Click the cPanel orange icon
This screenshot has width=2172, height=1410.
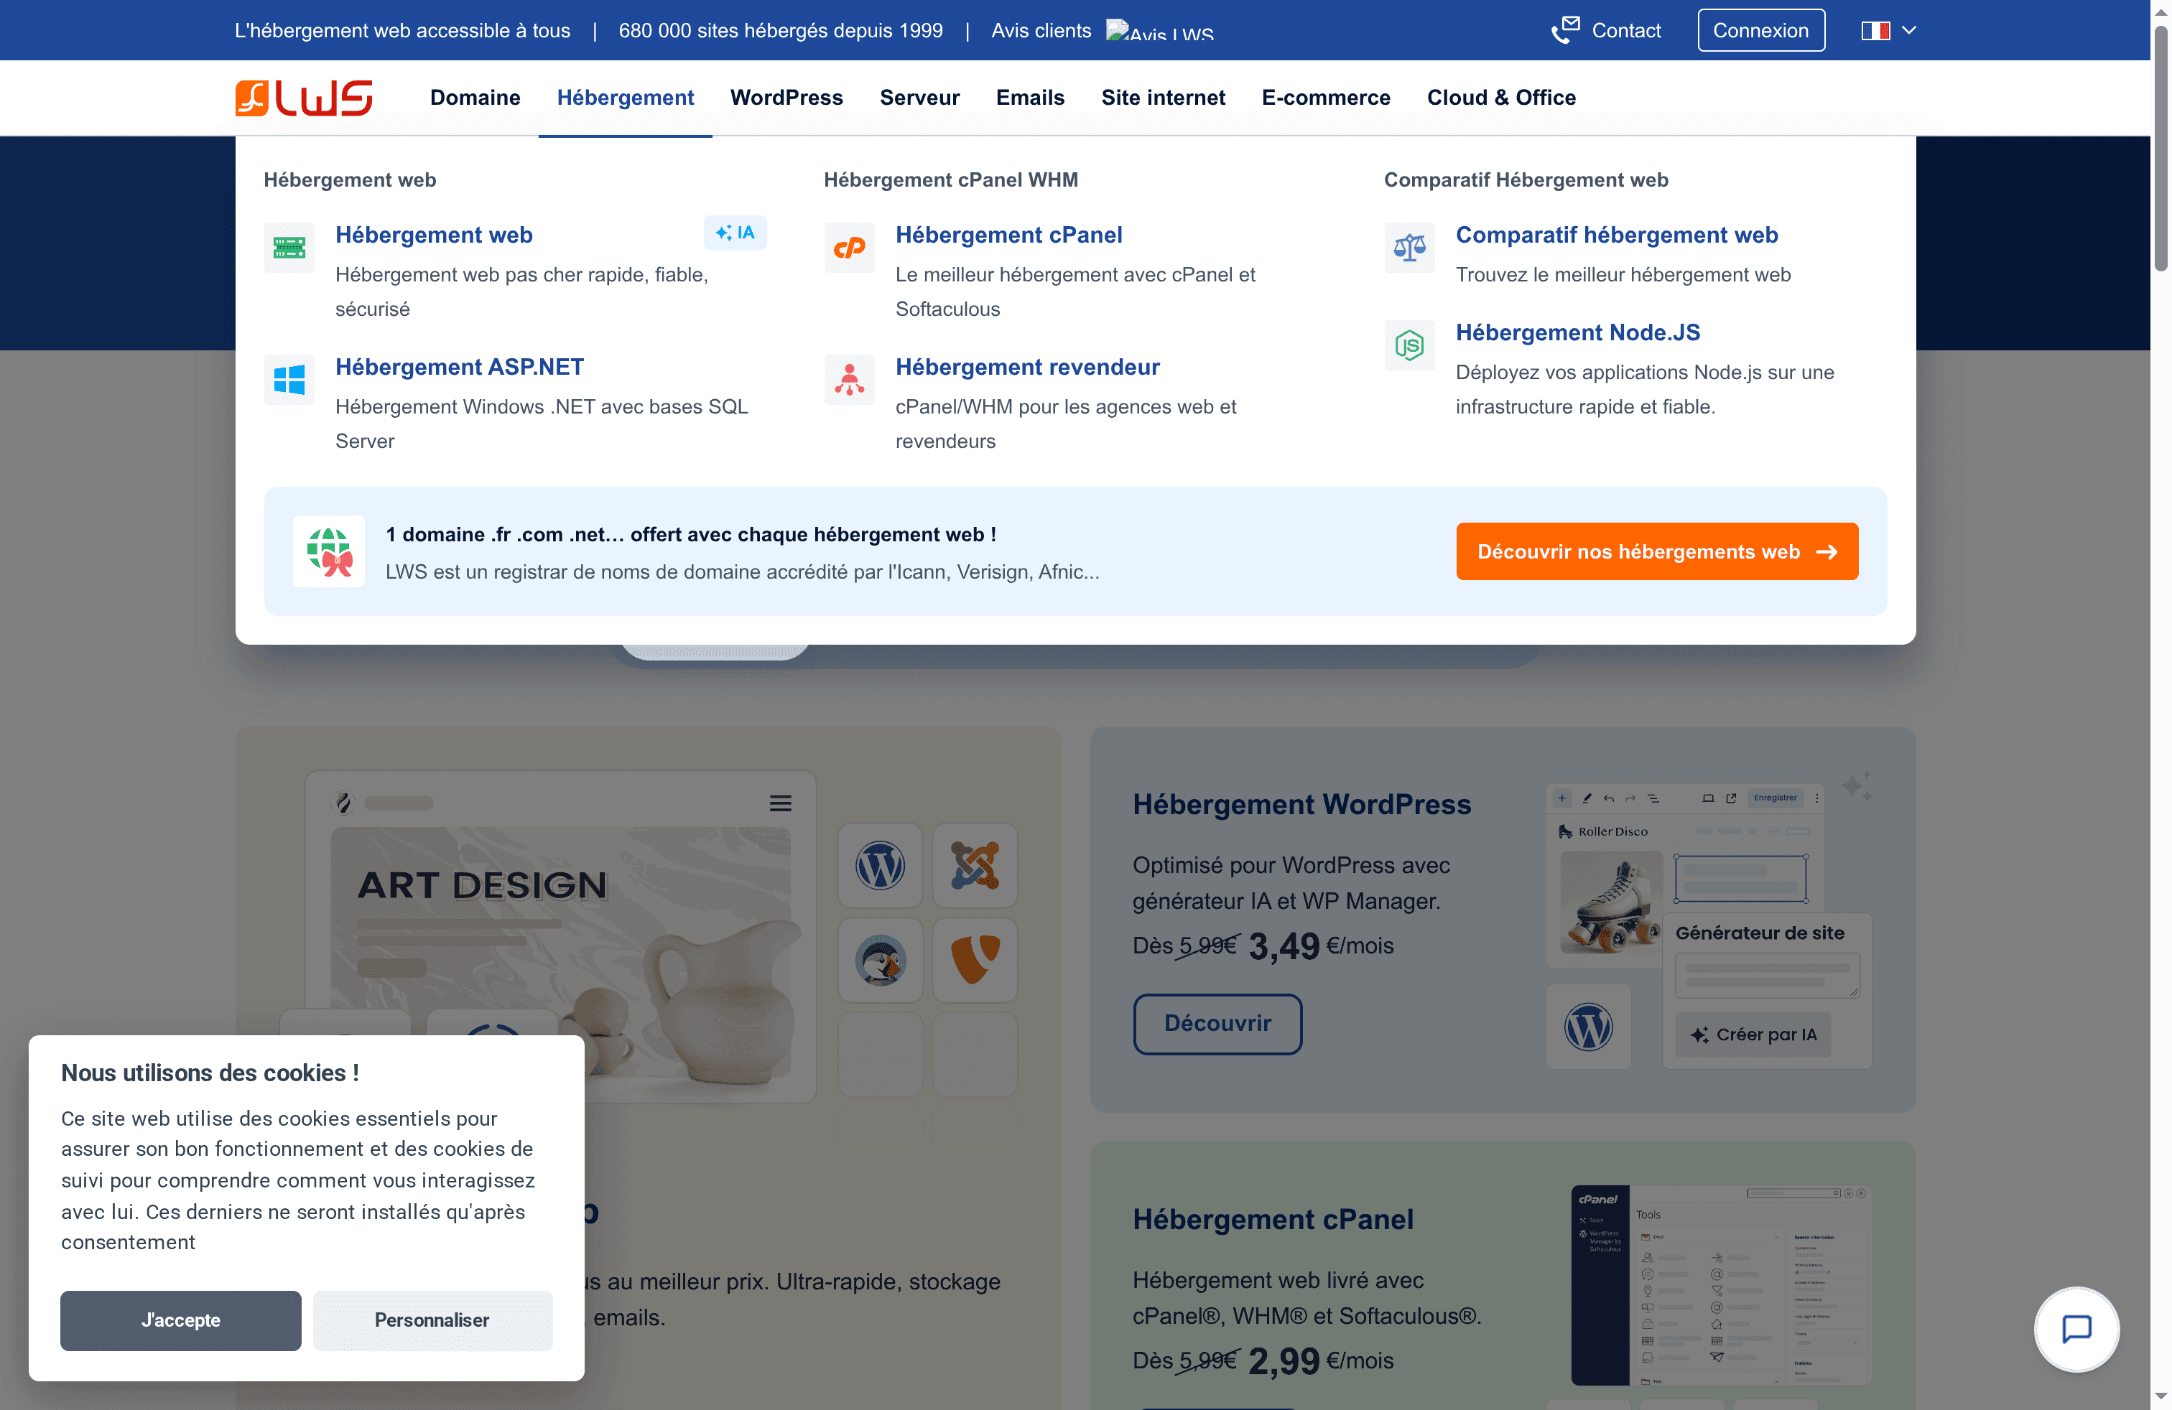click(x=850, y=247)
